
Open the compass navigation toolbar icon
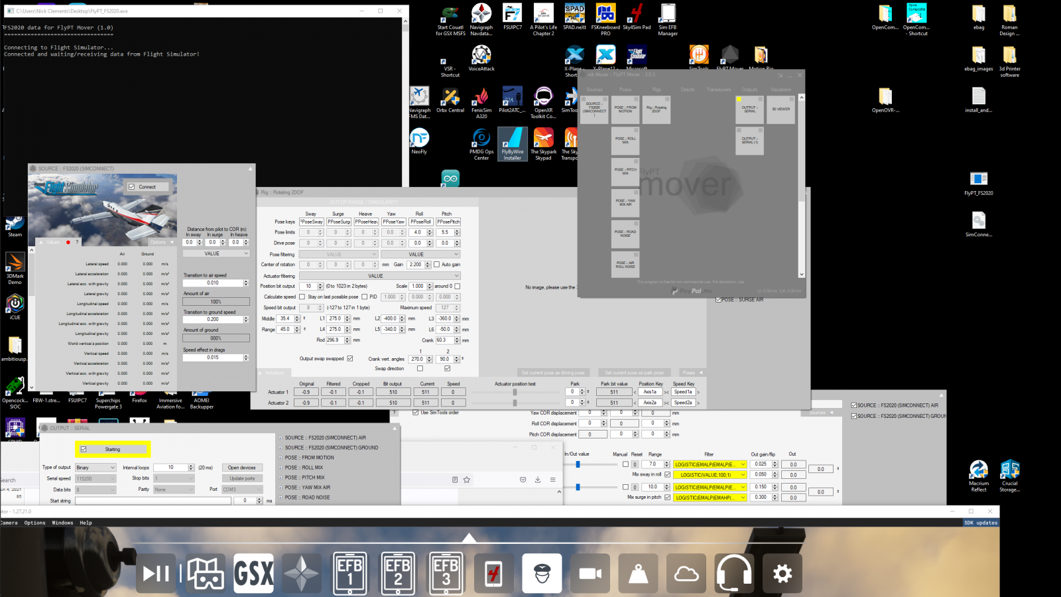click(x=302, y=573)
